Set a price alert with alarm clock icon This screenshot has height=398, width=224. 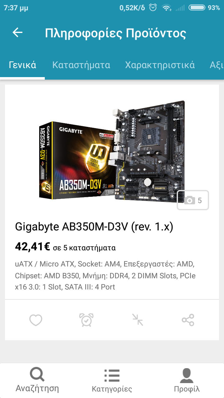tap(86, 320)
